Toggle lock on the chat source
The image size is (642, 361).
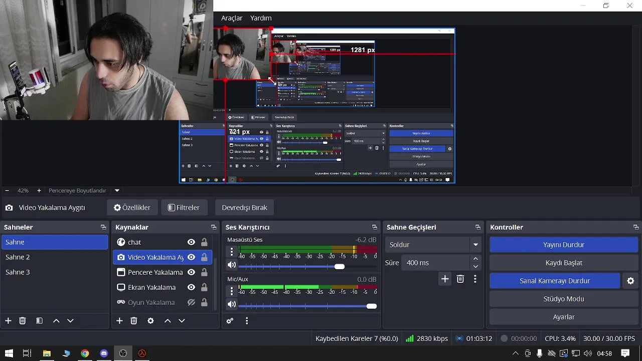point(204,242)
